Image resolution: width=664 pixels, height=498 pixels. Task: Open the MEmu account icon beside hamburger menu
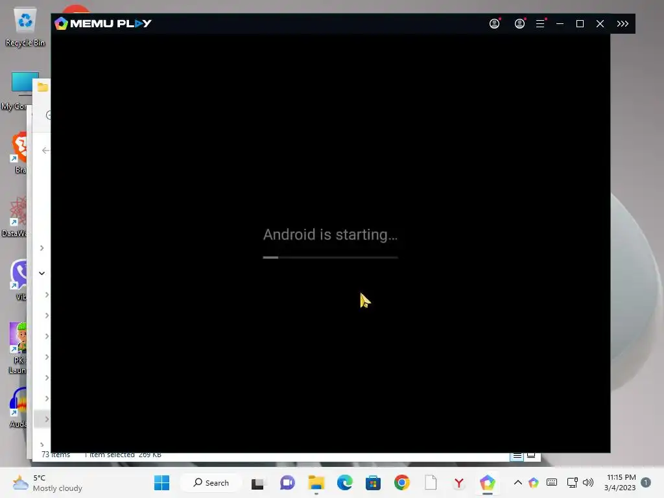520,23
